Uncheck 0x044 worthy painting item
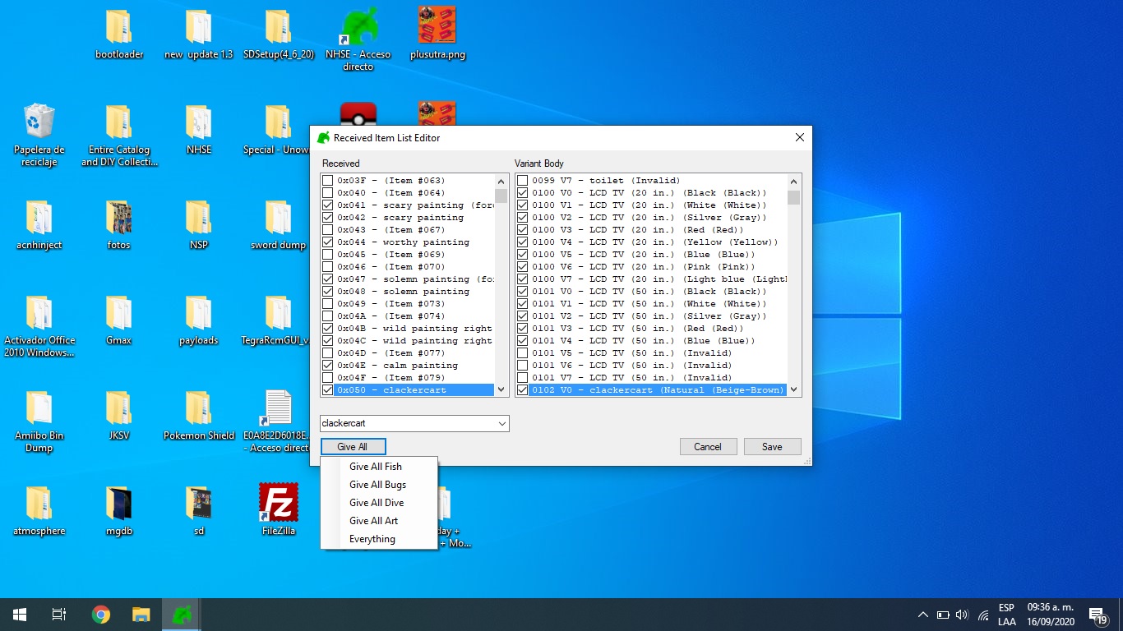This screenshot has width=1123, height=631. coord(328,242)
